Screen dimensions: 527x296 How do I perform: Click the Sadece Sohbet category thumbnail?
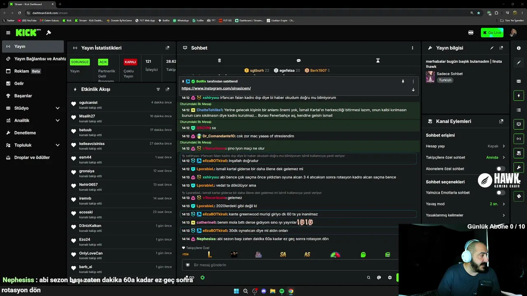point(430,77)
